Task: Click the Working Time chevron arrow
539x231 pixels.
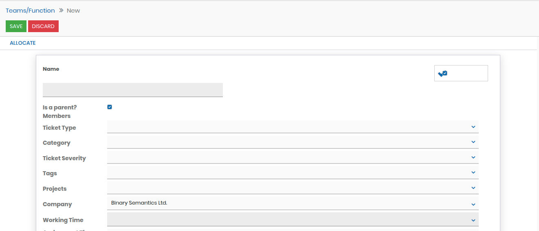Action: (x=473, y=220)
